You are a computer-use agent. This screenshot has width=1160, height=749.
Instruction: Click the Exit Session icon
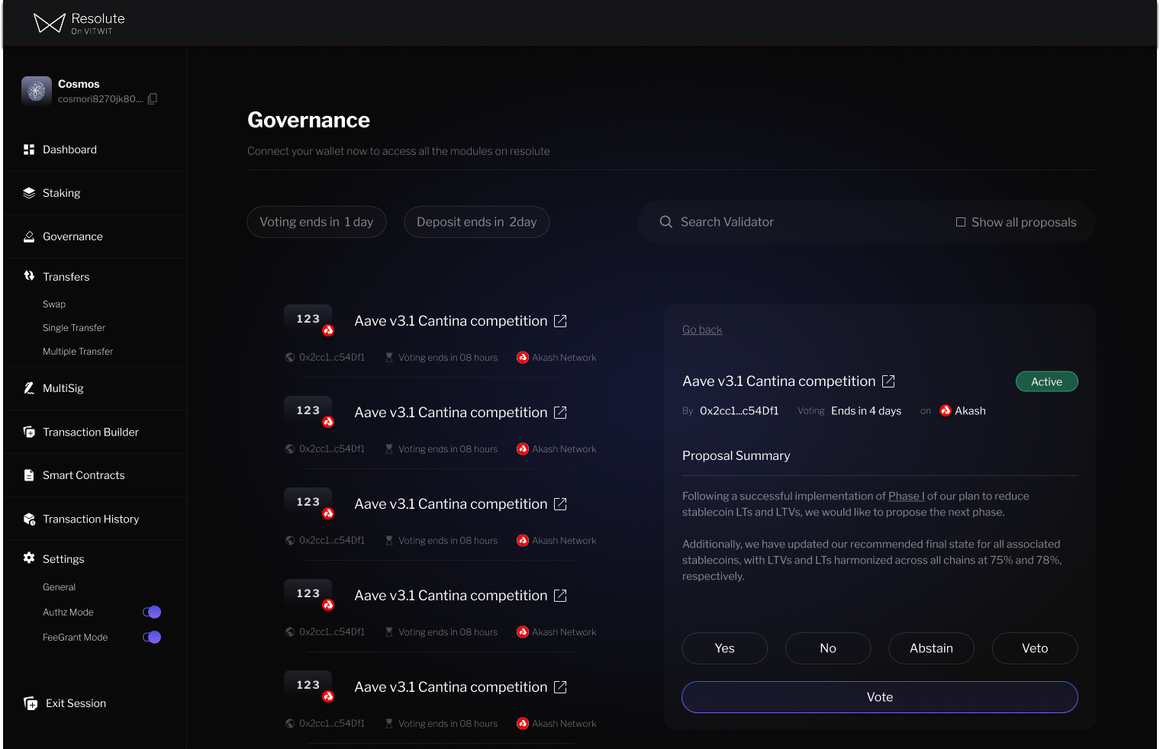pos(31,703)
